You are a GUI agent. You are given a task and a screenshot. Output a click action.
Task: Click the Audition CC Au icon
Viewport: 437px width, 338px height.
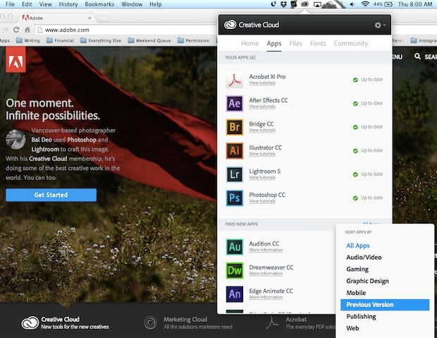235,247
